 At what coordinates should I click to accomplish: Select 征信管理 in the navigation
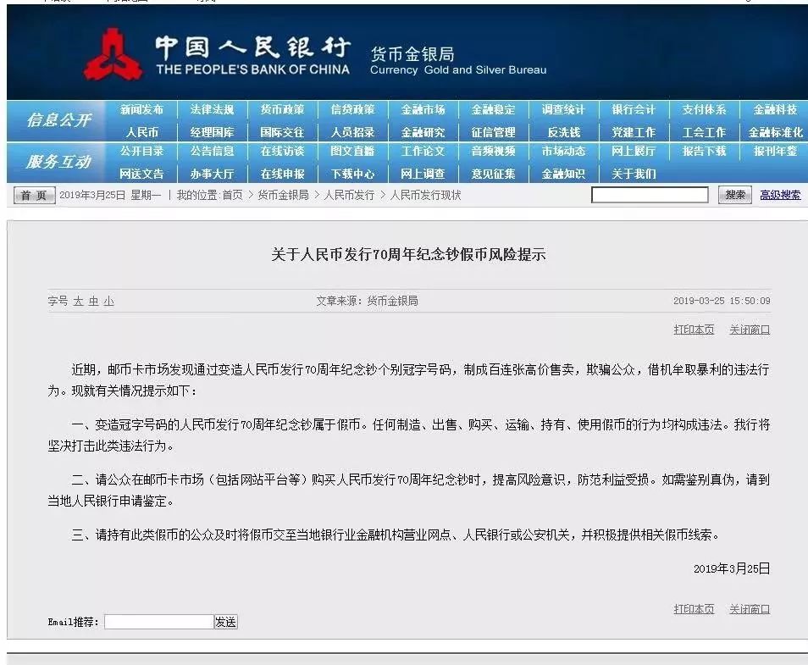pos(493,132)
